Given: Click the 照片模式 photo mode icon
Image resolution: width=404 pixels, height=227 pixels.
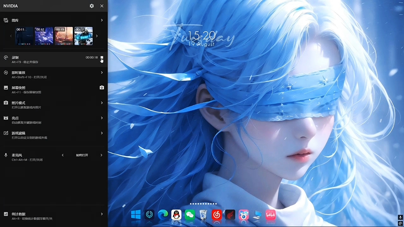Looking at the screenshot, I should 6,103.
